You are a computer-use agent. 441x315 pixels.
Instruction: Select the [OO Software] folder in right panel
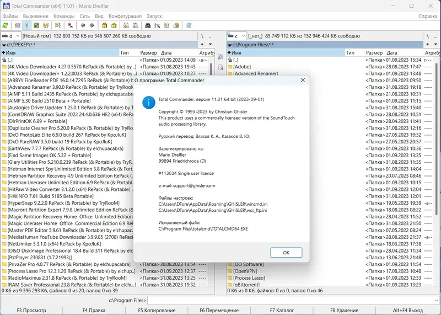tap(246, 264)
